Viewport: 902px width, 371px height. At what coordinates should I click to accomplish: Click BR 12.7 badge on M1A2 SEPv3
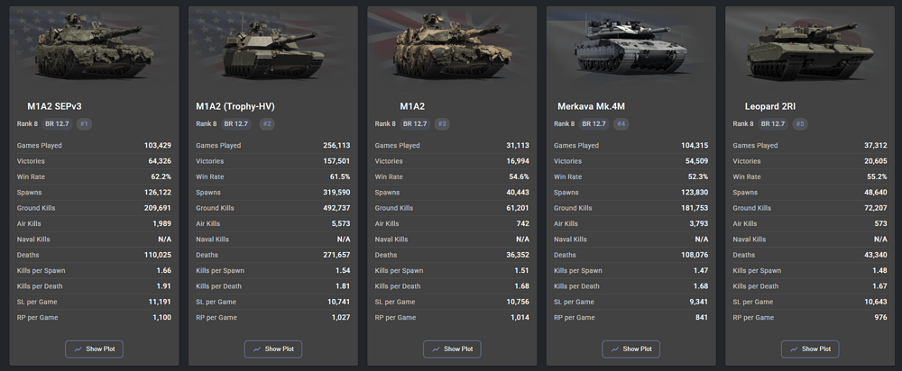tap(60, 124)
